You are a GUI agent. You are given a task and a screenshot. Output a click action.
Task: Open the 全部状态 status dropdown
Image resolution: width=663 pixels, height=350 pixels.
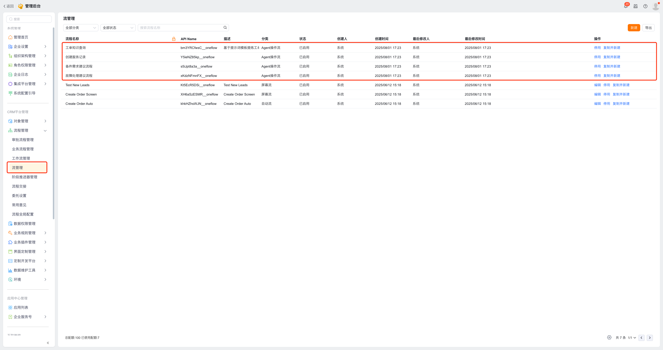[x=118, y=28]
